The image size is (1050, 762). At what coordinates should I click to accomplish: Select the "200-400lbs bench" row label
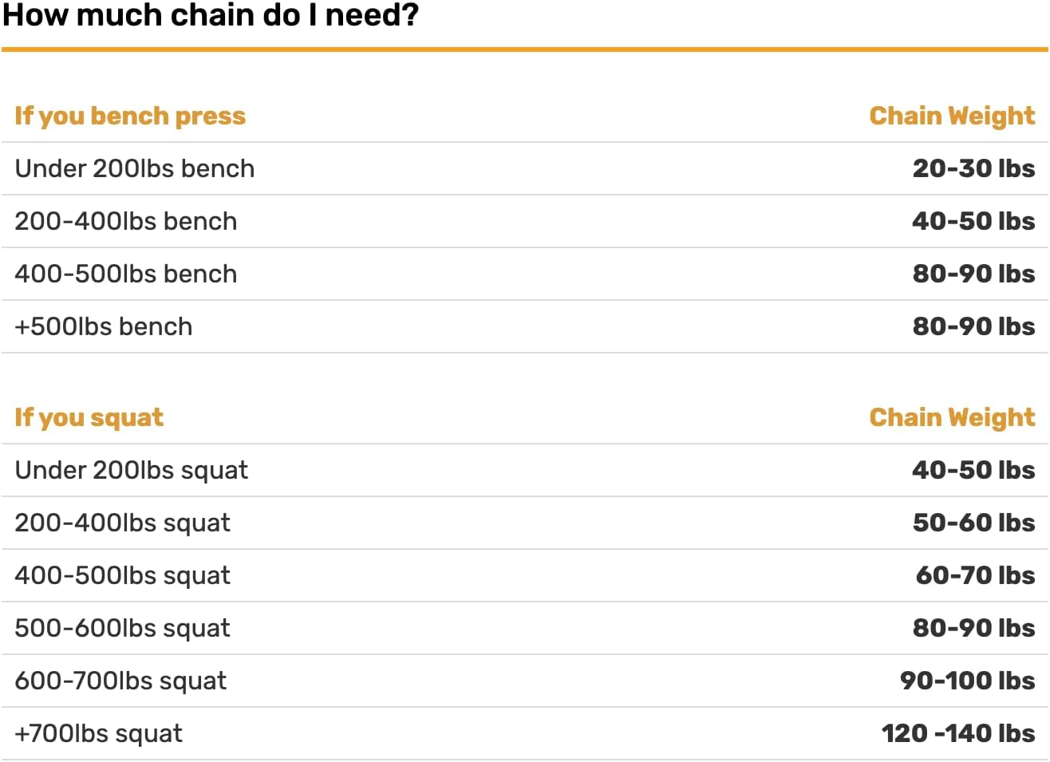point(125,221)
